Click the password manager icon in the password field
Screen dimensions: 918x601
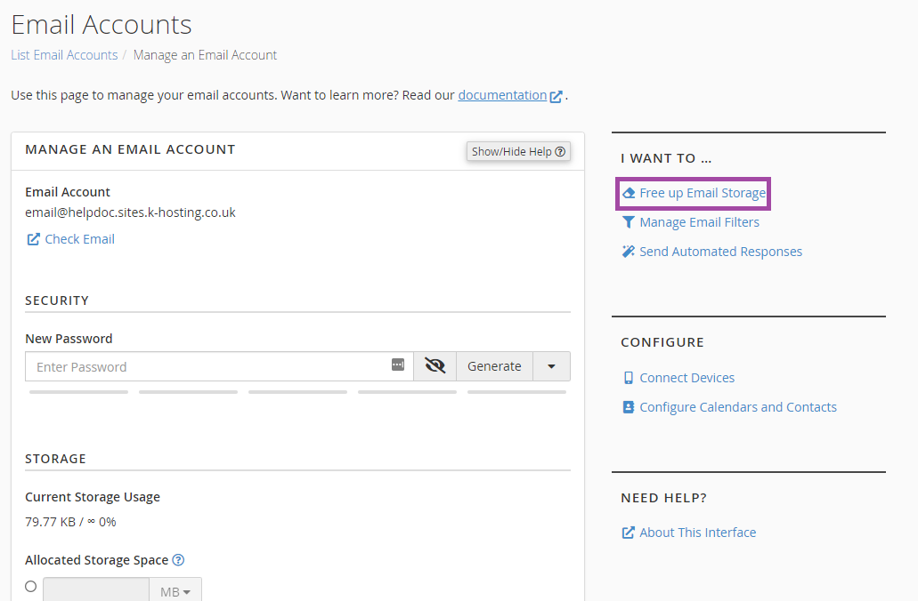click(398, 365)
